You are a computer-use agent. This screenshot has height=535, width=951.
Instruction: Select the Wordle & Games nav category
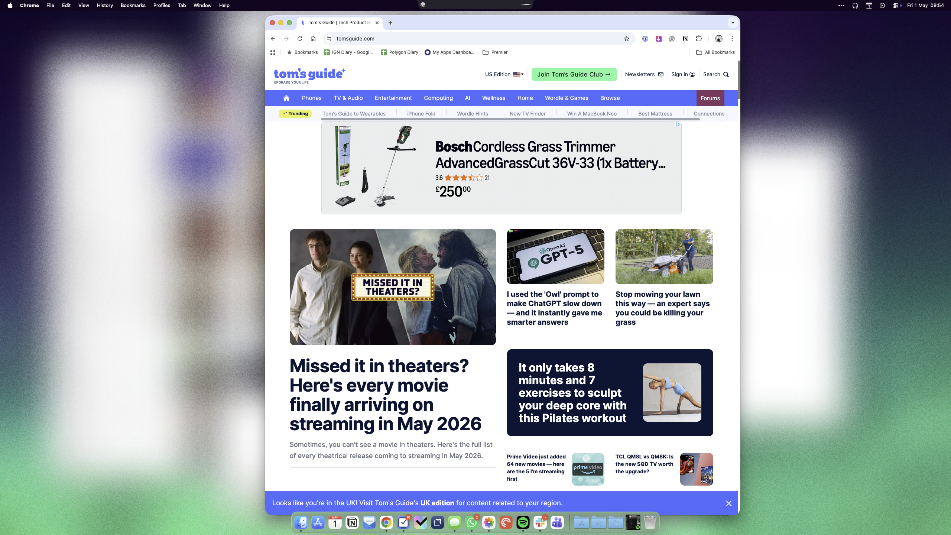[x=567, y=98]
